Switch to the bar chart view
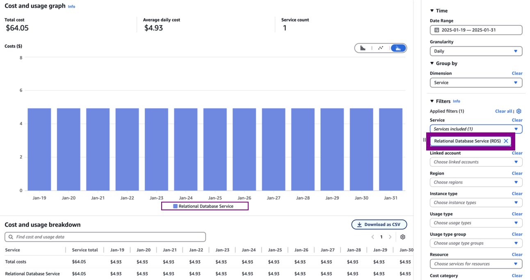The width and height of the screenshot is (530, 280). [x=363, y=48]
